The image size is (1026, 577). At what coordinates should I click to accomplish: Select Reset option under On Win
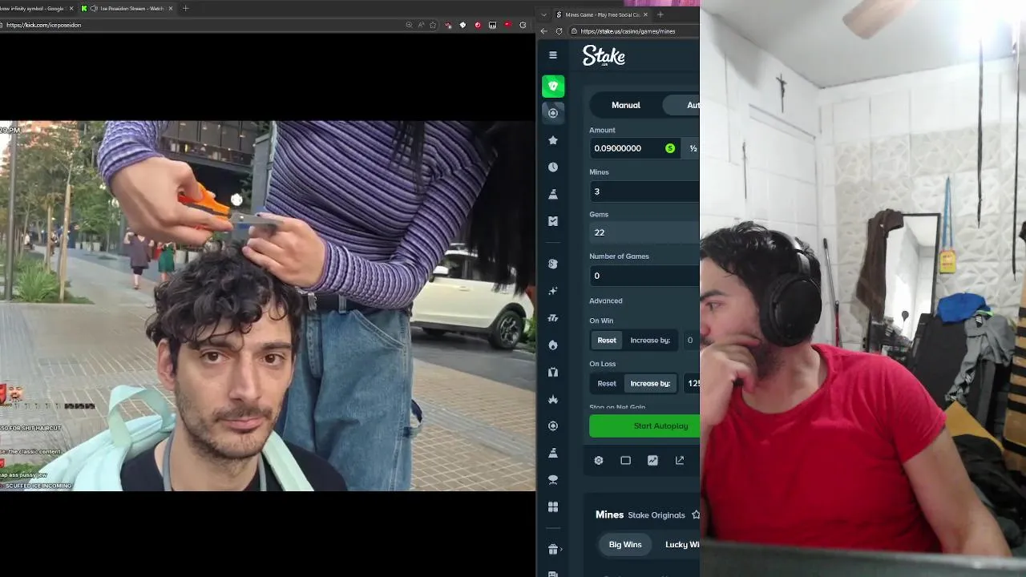tap(607, 341)
